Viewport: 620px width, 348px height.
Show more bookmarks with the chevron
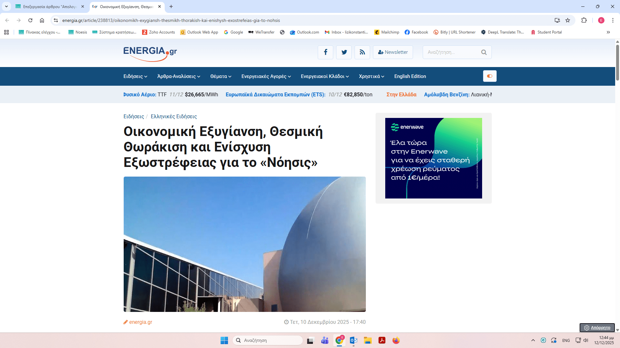point(608,32)
